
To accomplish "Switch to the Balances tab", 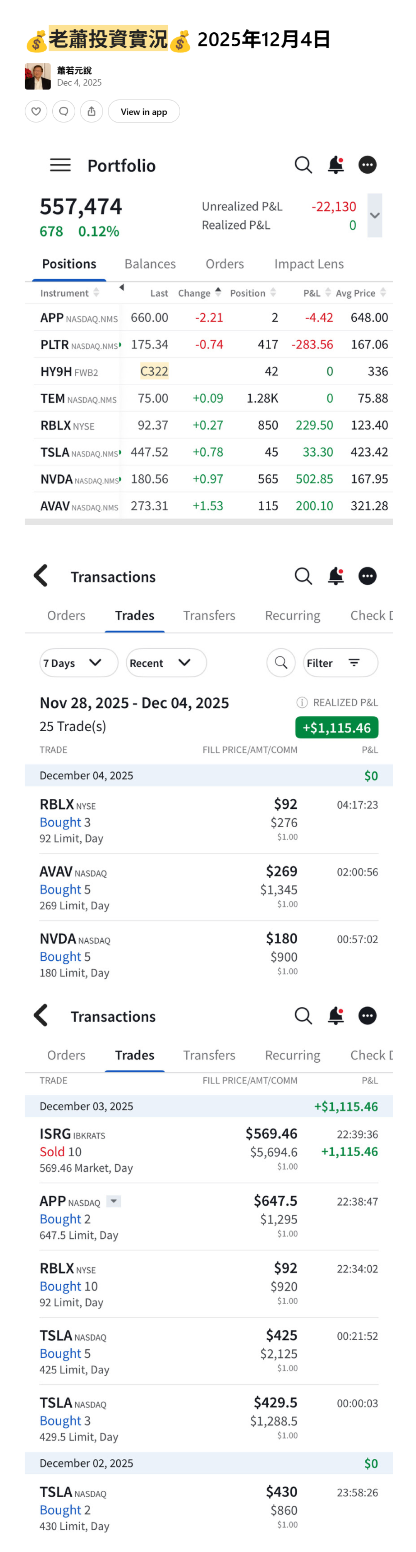I will click(x=150, y=264).
